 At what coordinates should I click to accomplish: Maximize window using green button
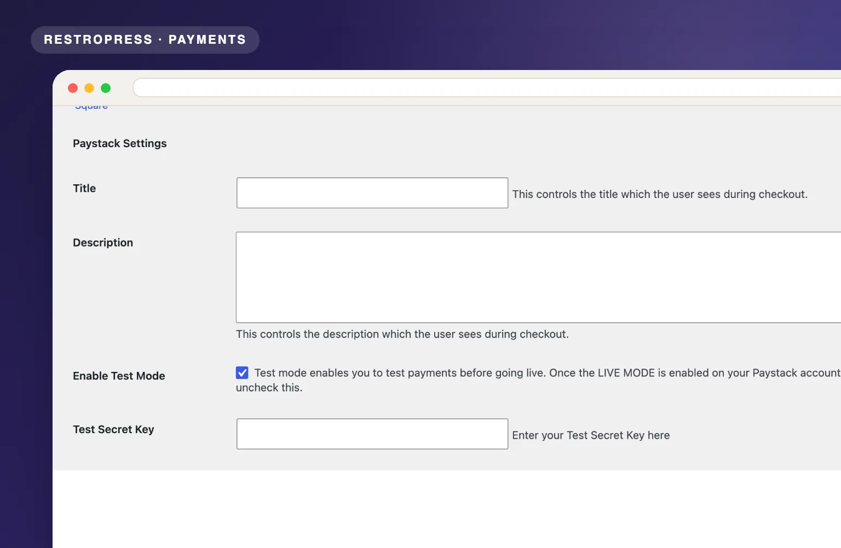[106, 88]
